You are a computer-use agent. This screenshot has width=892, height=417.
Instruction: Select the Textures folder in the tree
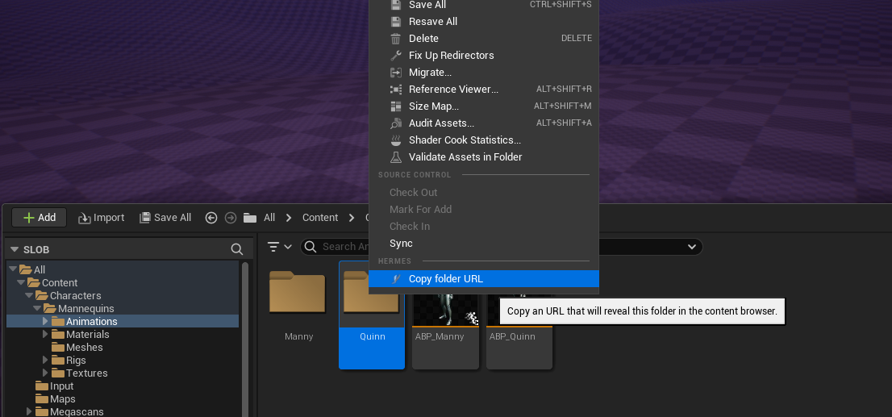pos(86,373)
